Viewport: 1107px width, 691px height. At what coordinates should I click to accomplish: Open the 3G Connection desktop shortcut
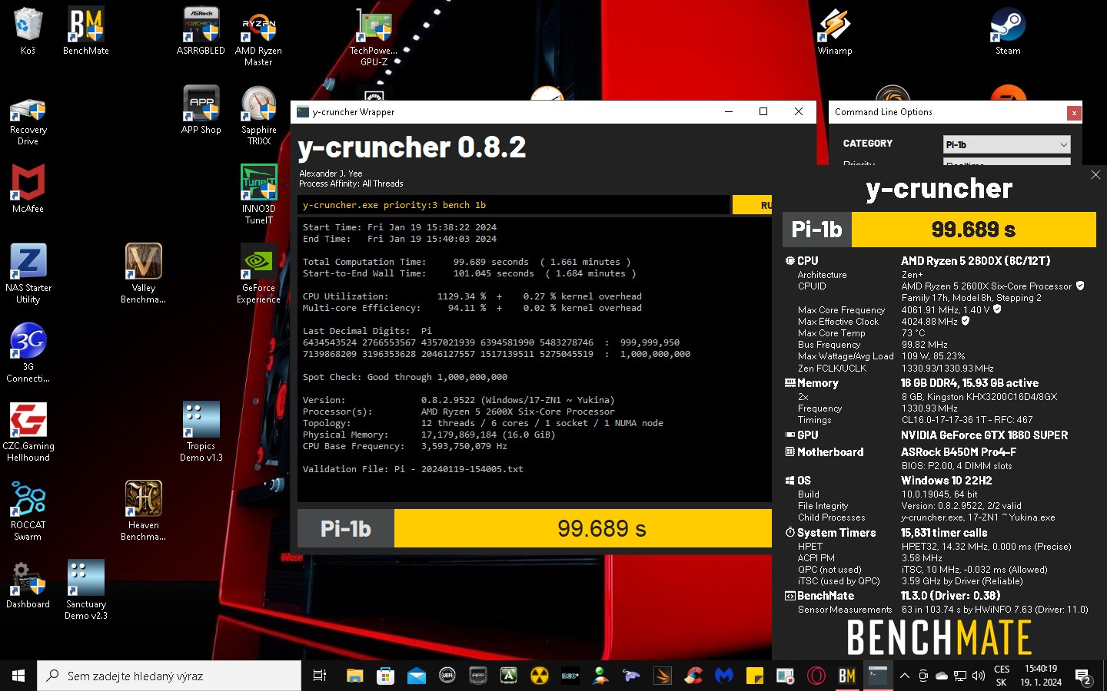(28, 352)
